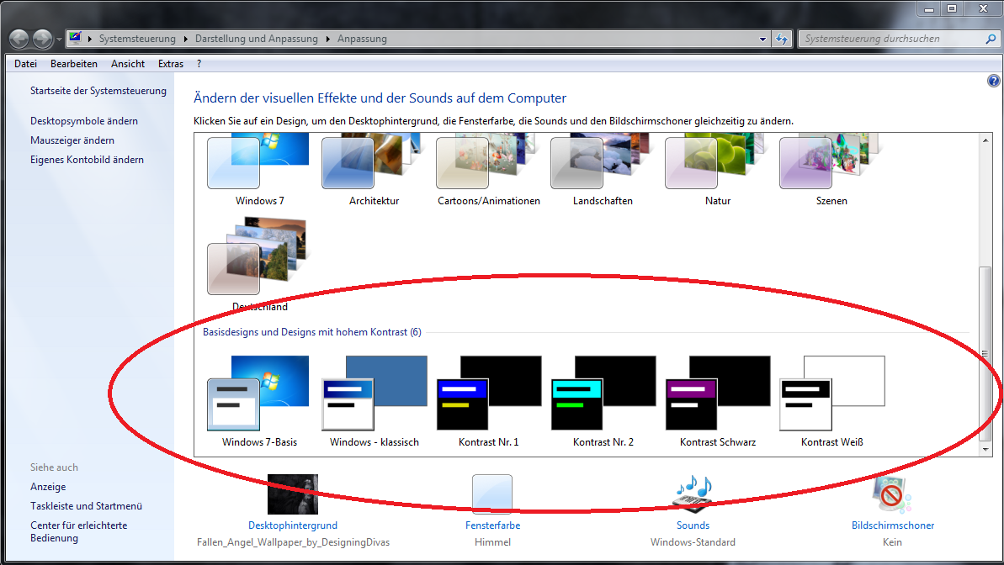Open the Mauszeiger ändern link
The height and width of the screenshot is (565, 1004).
72,140
